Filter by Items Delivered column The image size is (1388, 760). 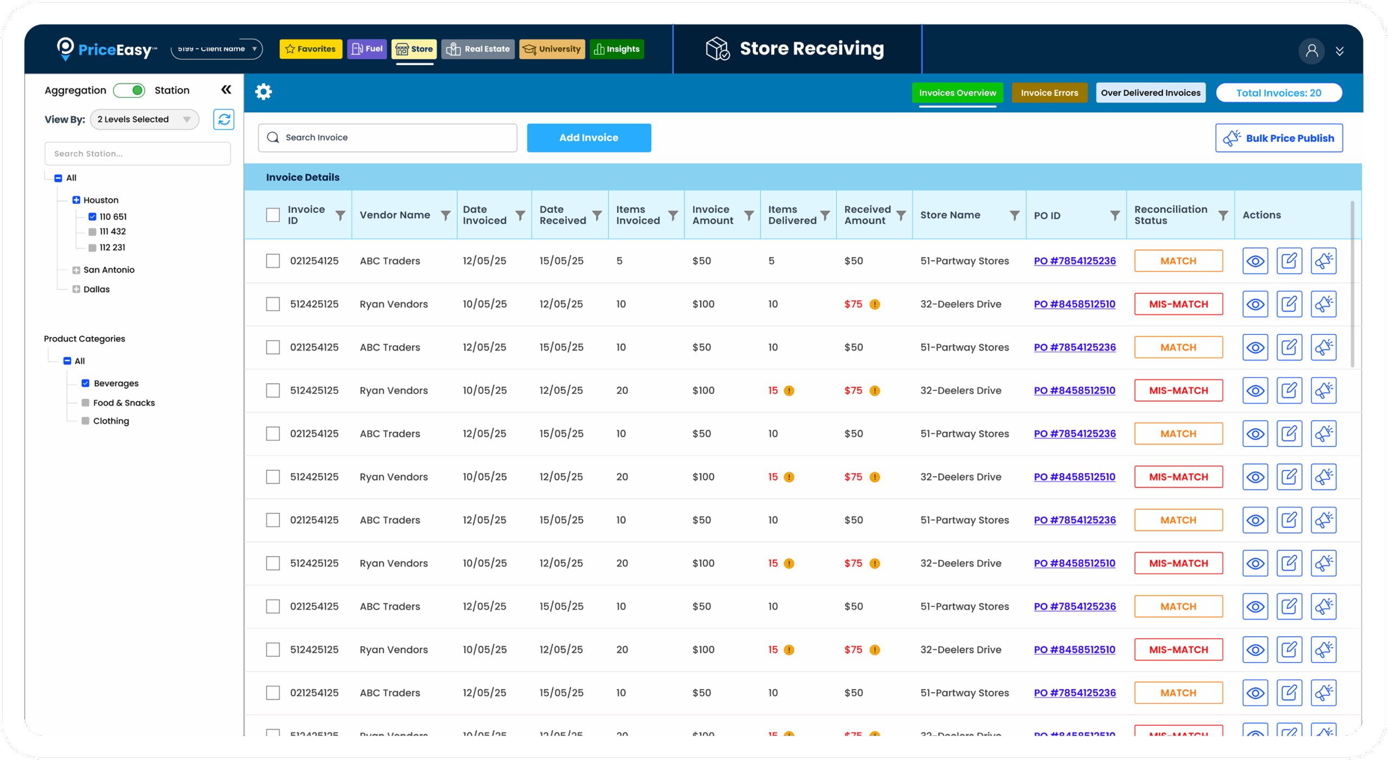(824, 216)
